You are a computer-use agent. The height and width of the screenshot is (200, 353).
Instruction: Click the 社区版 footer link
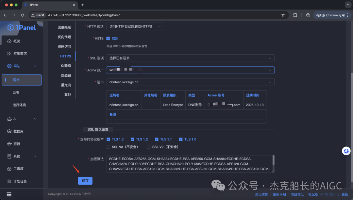point(313,194)
